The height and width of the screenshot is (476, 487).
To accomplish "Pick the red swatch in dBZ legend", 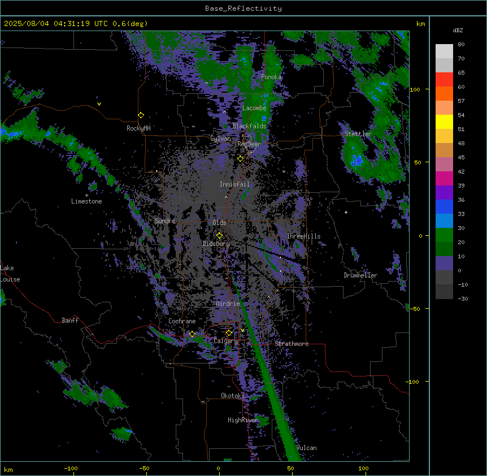I will click(444, 79).
